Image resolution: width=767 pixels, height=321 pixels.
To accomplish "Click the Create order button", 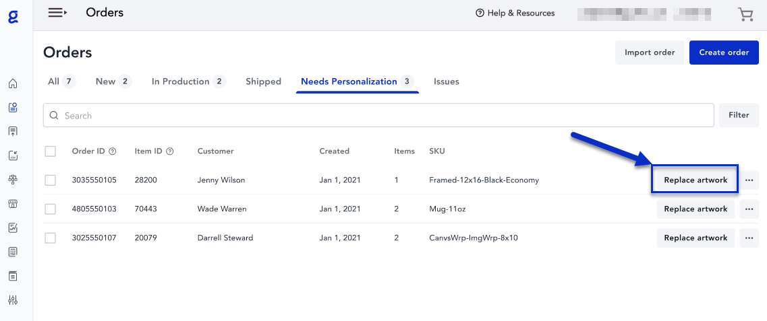I will pos(724,52).
